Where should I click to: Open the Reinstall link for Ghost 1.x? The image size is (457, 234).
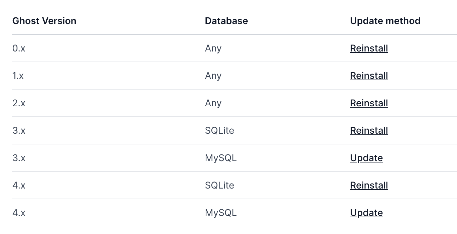point(369,76)
